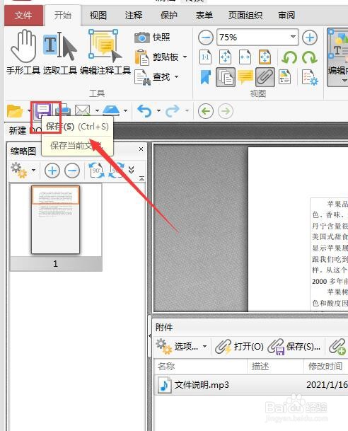Click the Scan icon in quick toolbar

(111, 111)
